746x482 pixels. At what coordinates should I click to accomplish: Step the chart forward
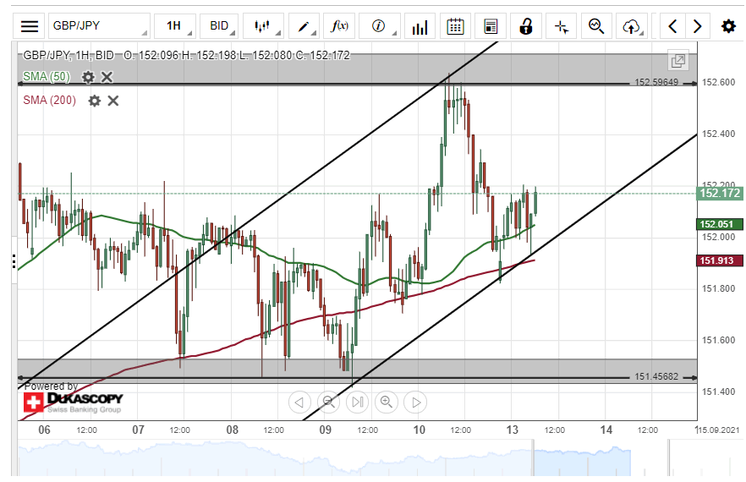point(415,403)
